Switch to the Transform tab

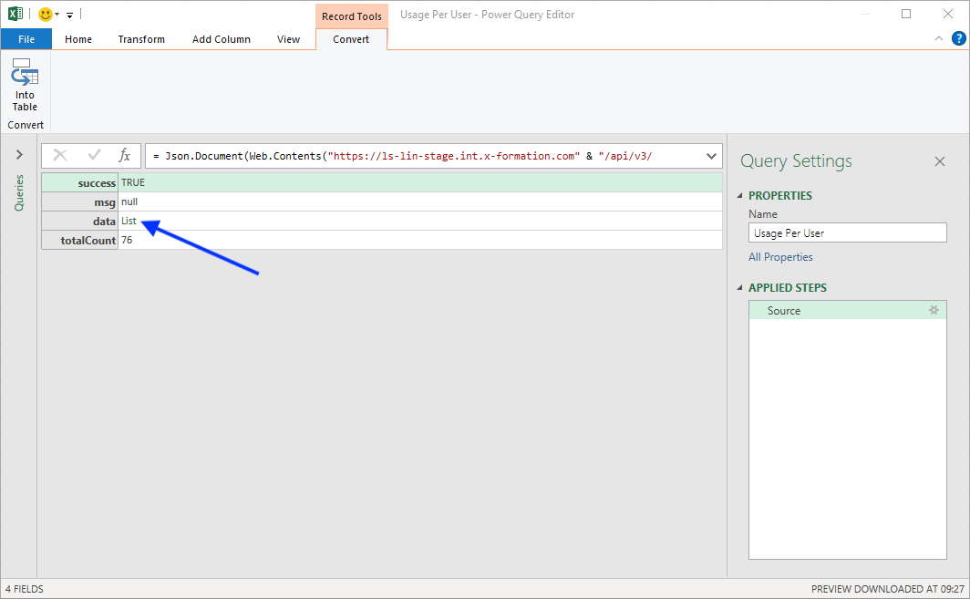pos(141,39)
